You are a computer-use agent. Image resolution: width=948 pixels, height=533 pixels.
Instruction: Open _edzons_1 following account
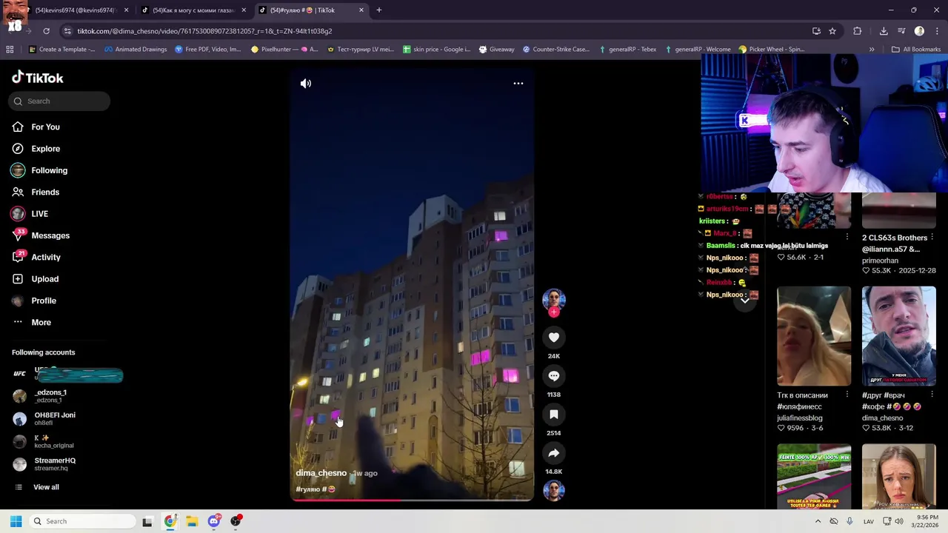[x=50, y=396]
